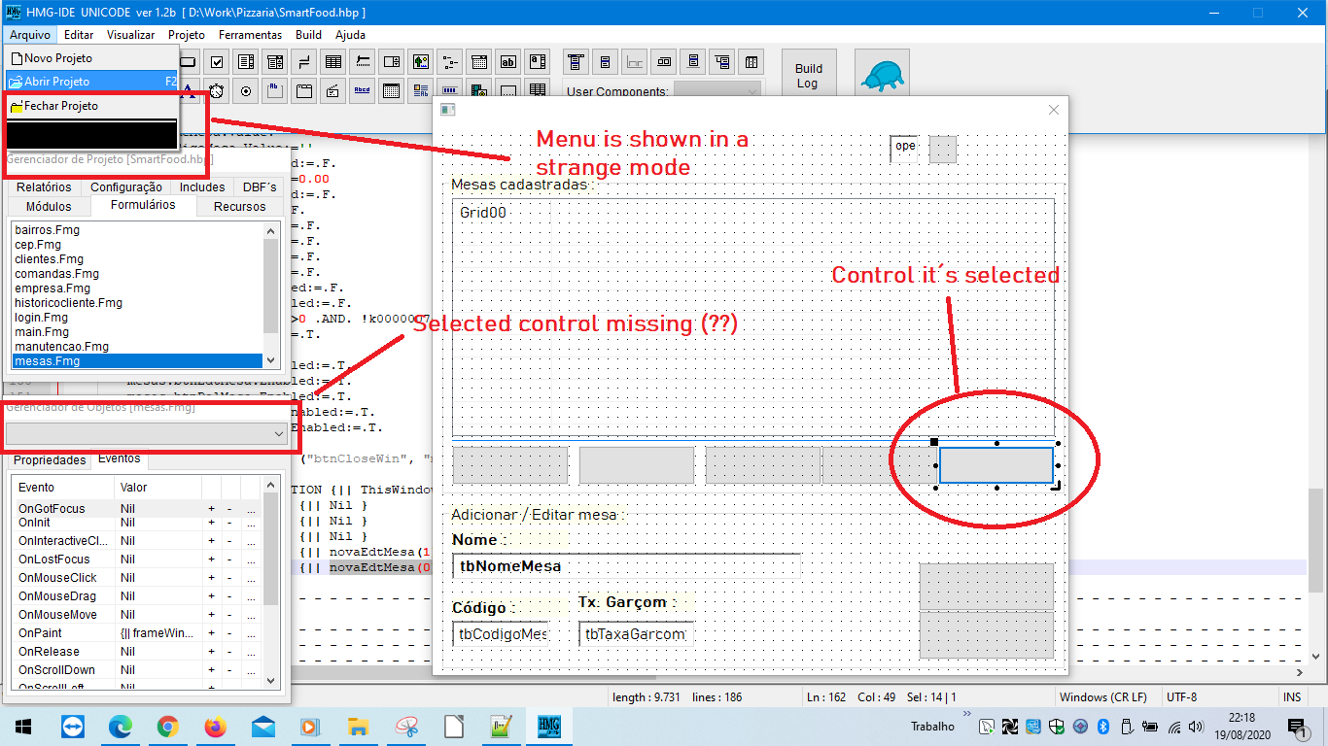Select main.Fmg in the forms list
The width and height of the screenshot is (1328, 746).
click(138, 332)
